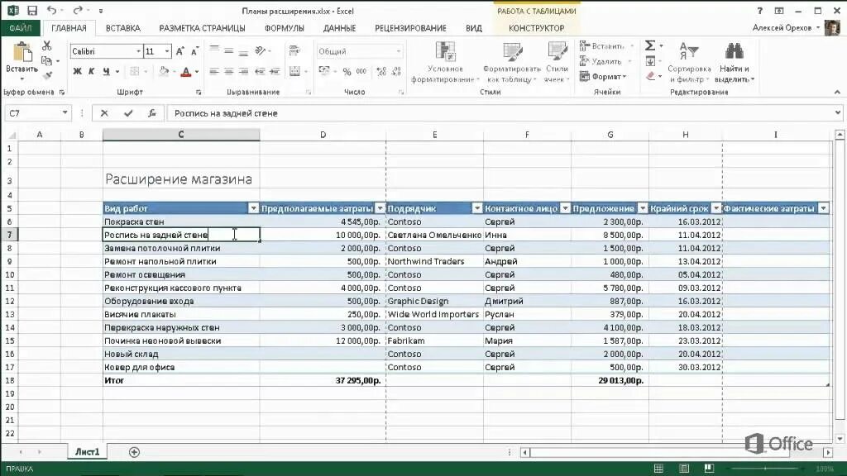
Task: Click the Cut scissors icon
Action: pos(47,46)
